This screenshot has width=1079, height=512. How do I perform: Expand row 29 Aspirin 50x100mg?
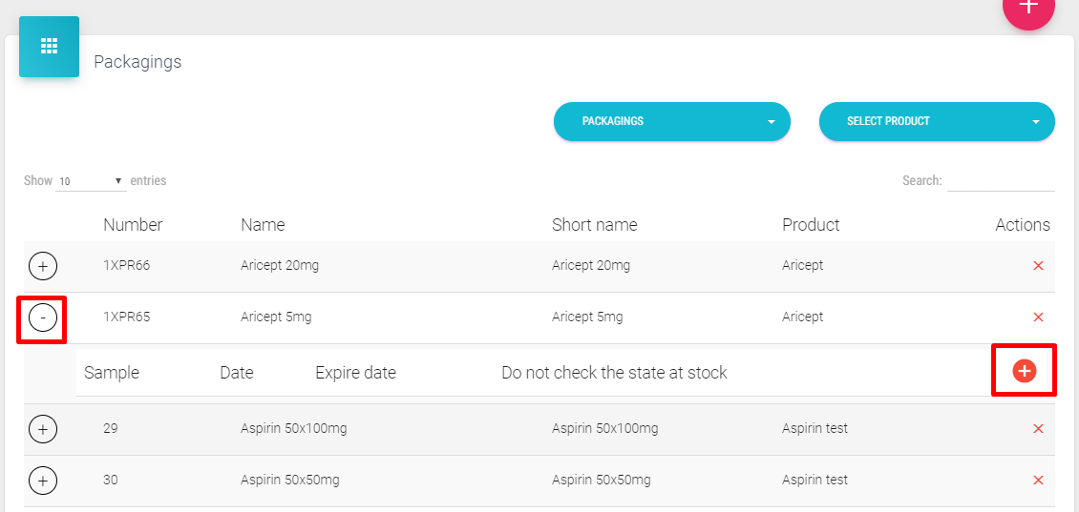(43, 429)
